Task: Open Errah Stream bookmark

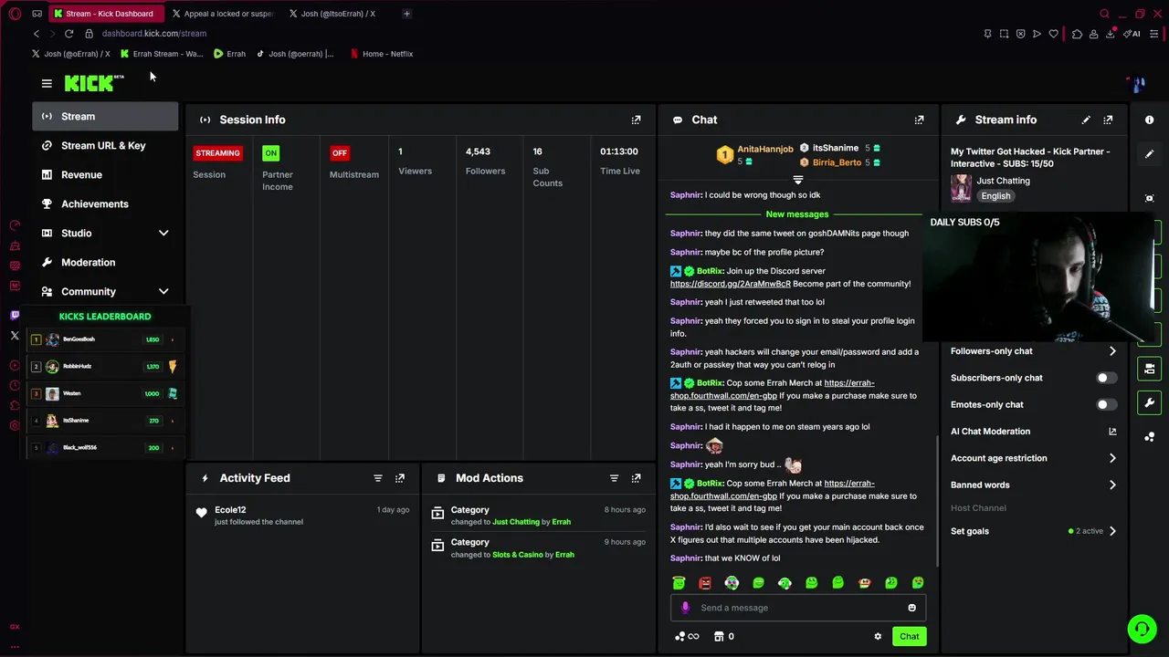Action: click(162, 54)
